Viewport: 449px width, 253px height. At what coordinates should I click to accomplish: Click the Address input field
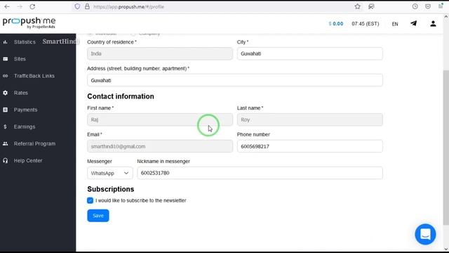pyautogui.click(x=235, y=80)
